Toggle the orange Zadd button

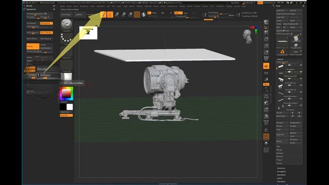click(x=178, y=13)
